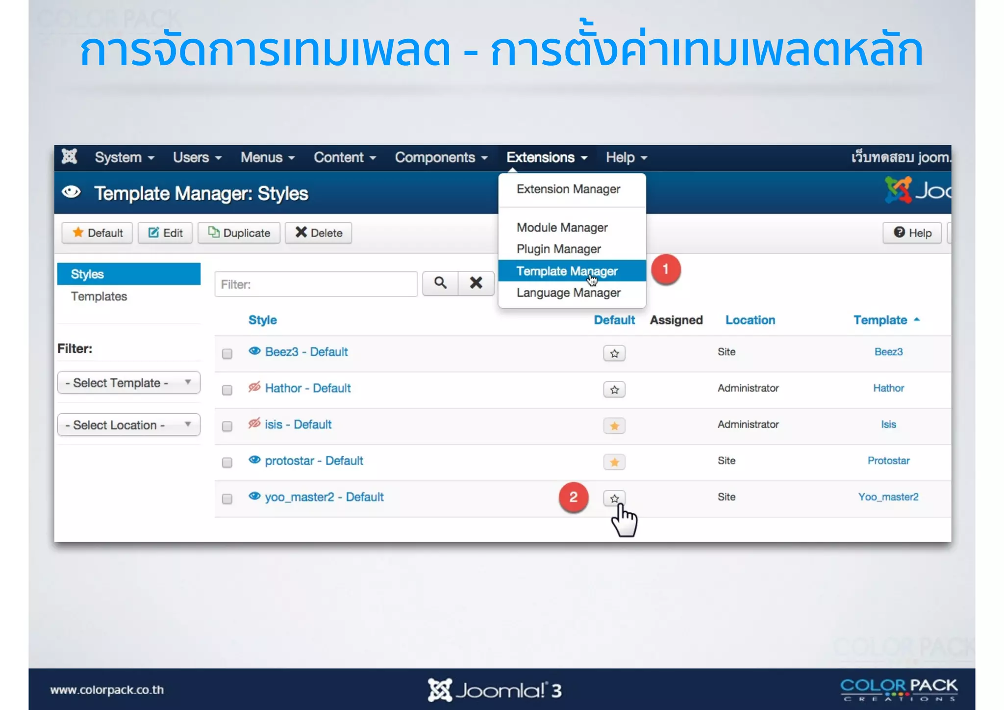1004x710 pixels.
Task: Collapse the Extensions menu
Action: [x=547, y=158]
